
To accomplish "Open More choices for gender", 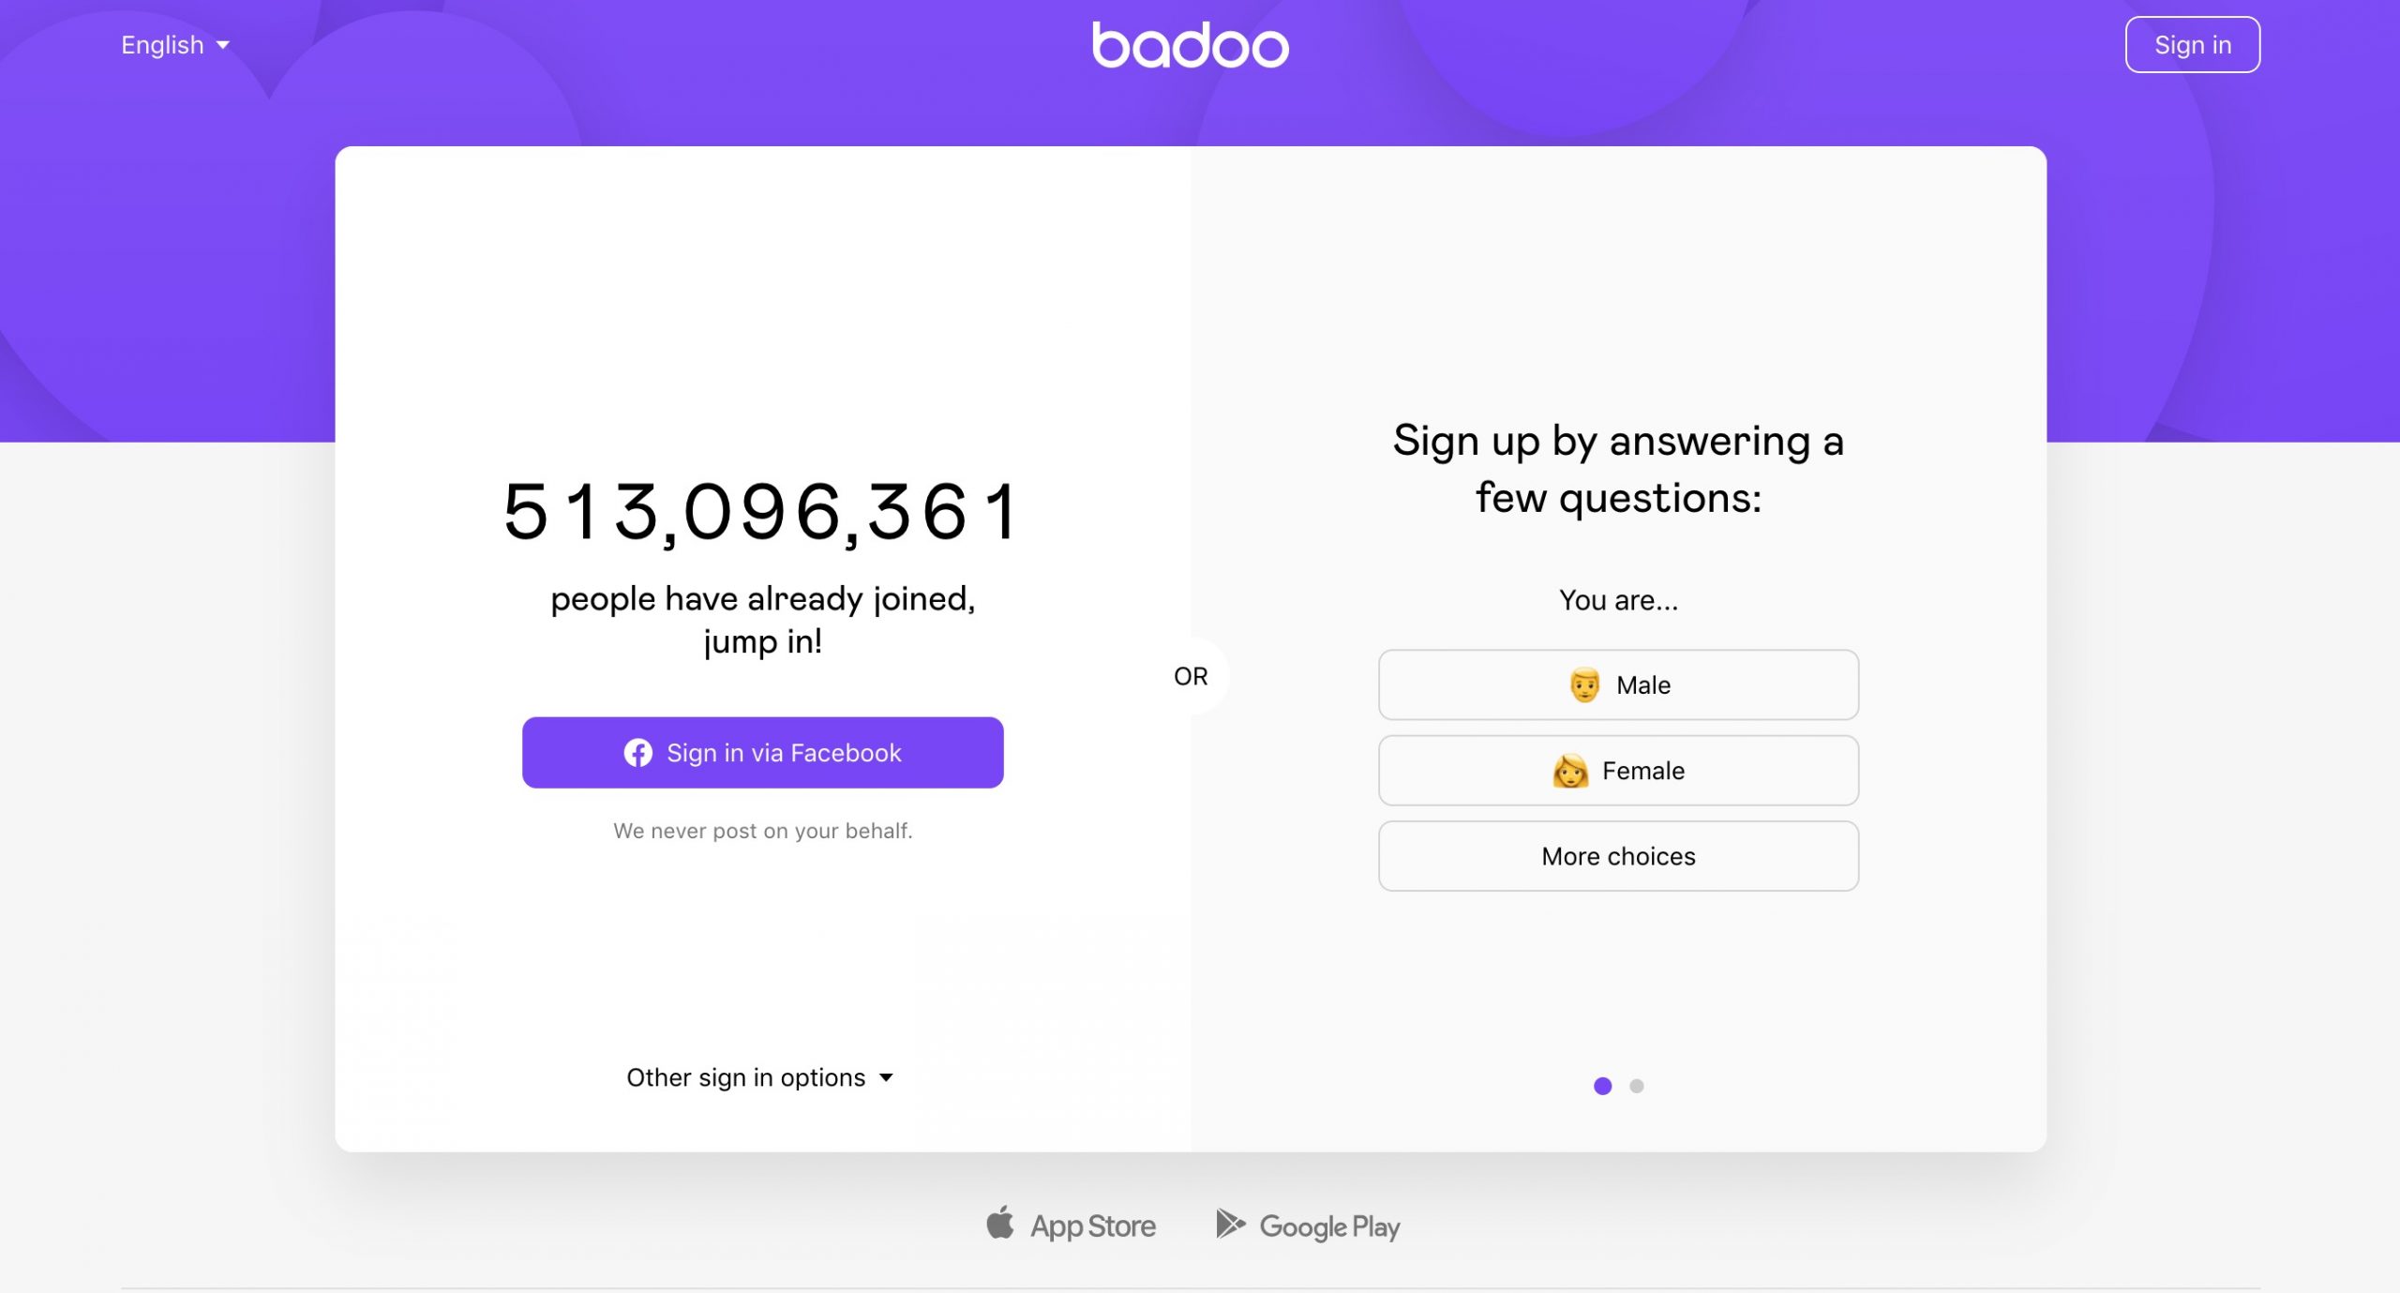I will pos(1617,855).
